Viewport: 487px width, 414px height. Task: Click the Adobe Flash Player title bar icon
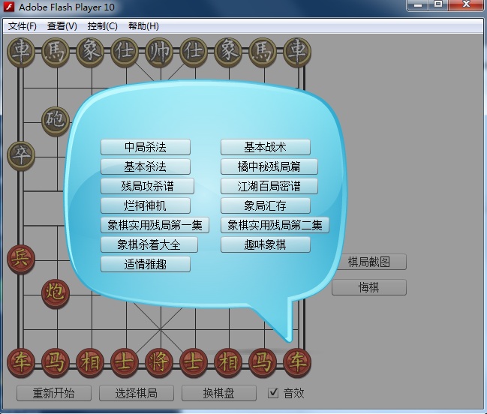pyautogui.click(x=9, y=7)
